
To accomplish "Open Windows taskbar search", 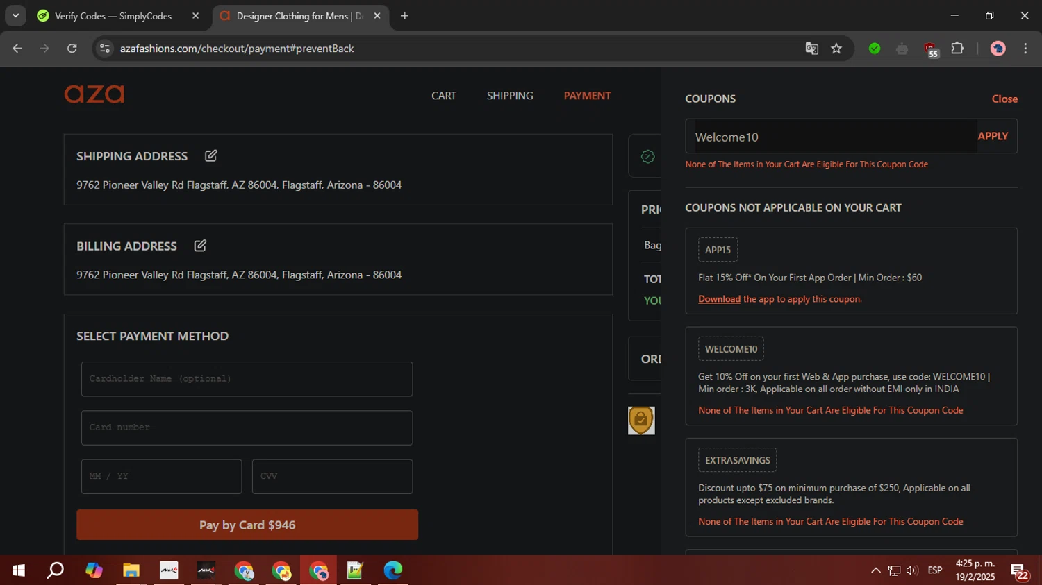I will 56,570.
